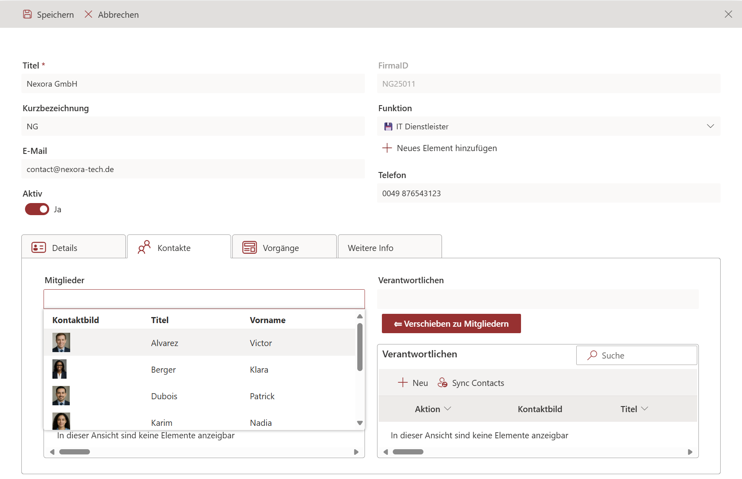Viewport: 742px width, 479px height.
Task: Expand the Funktion dropdown
Action: [710, 126]
